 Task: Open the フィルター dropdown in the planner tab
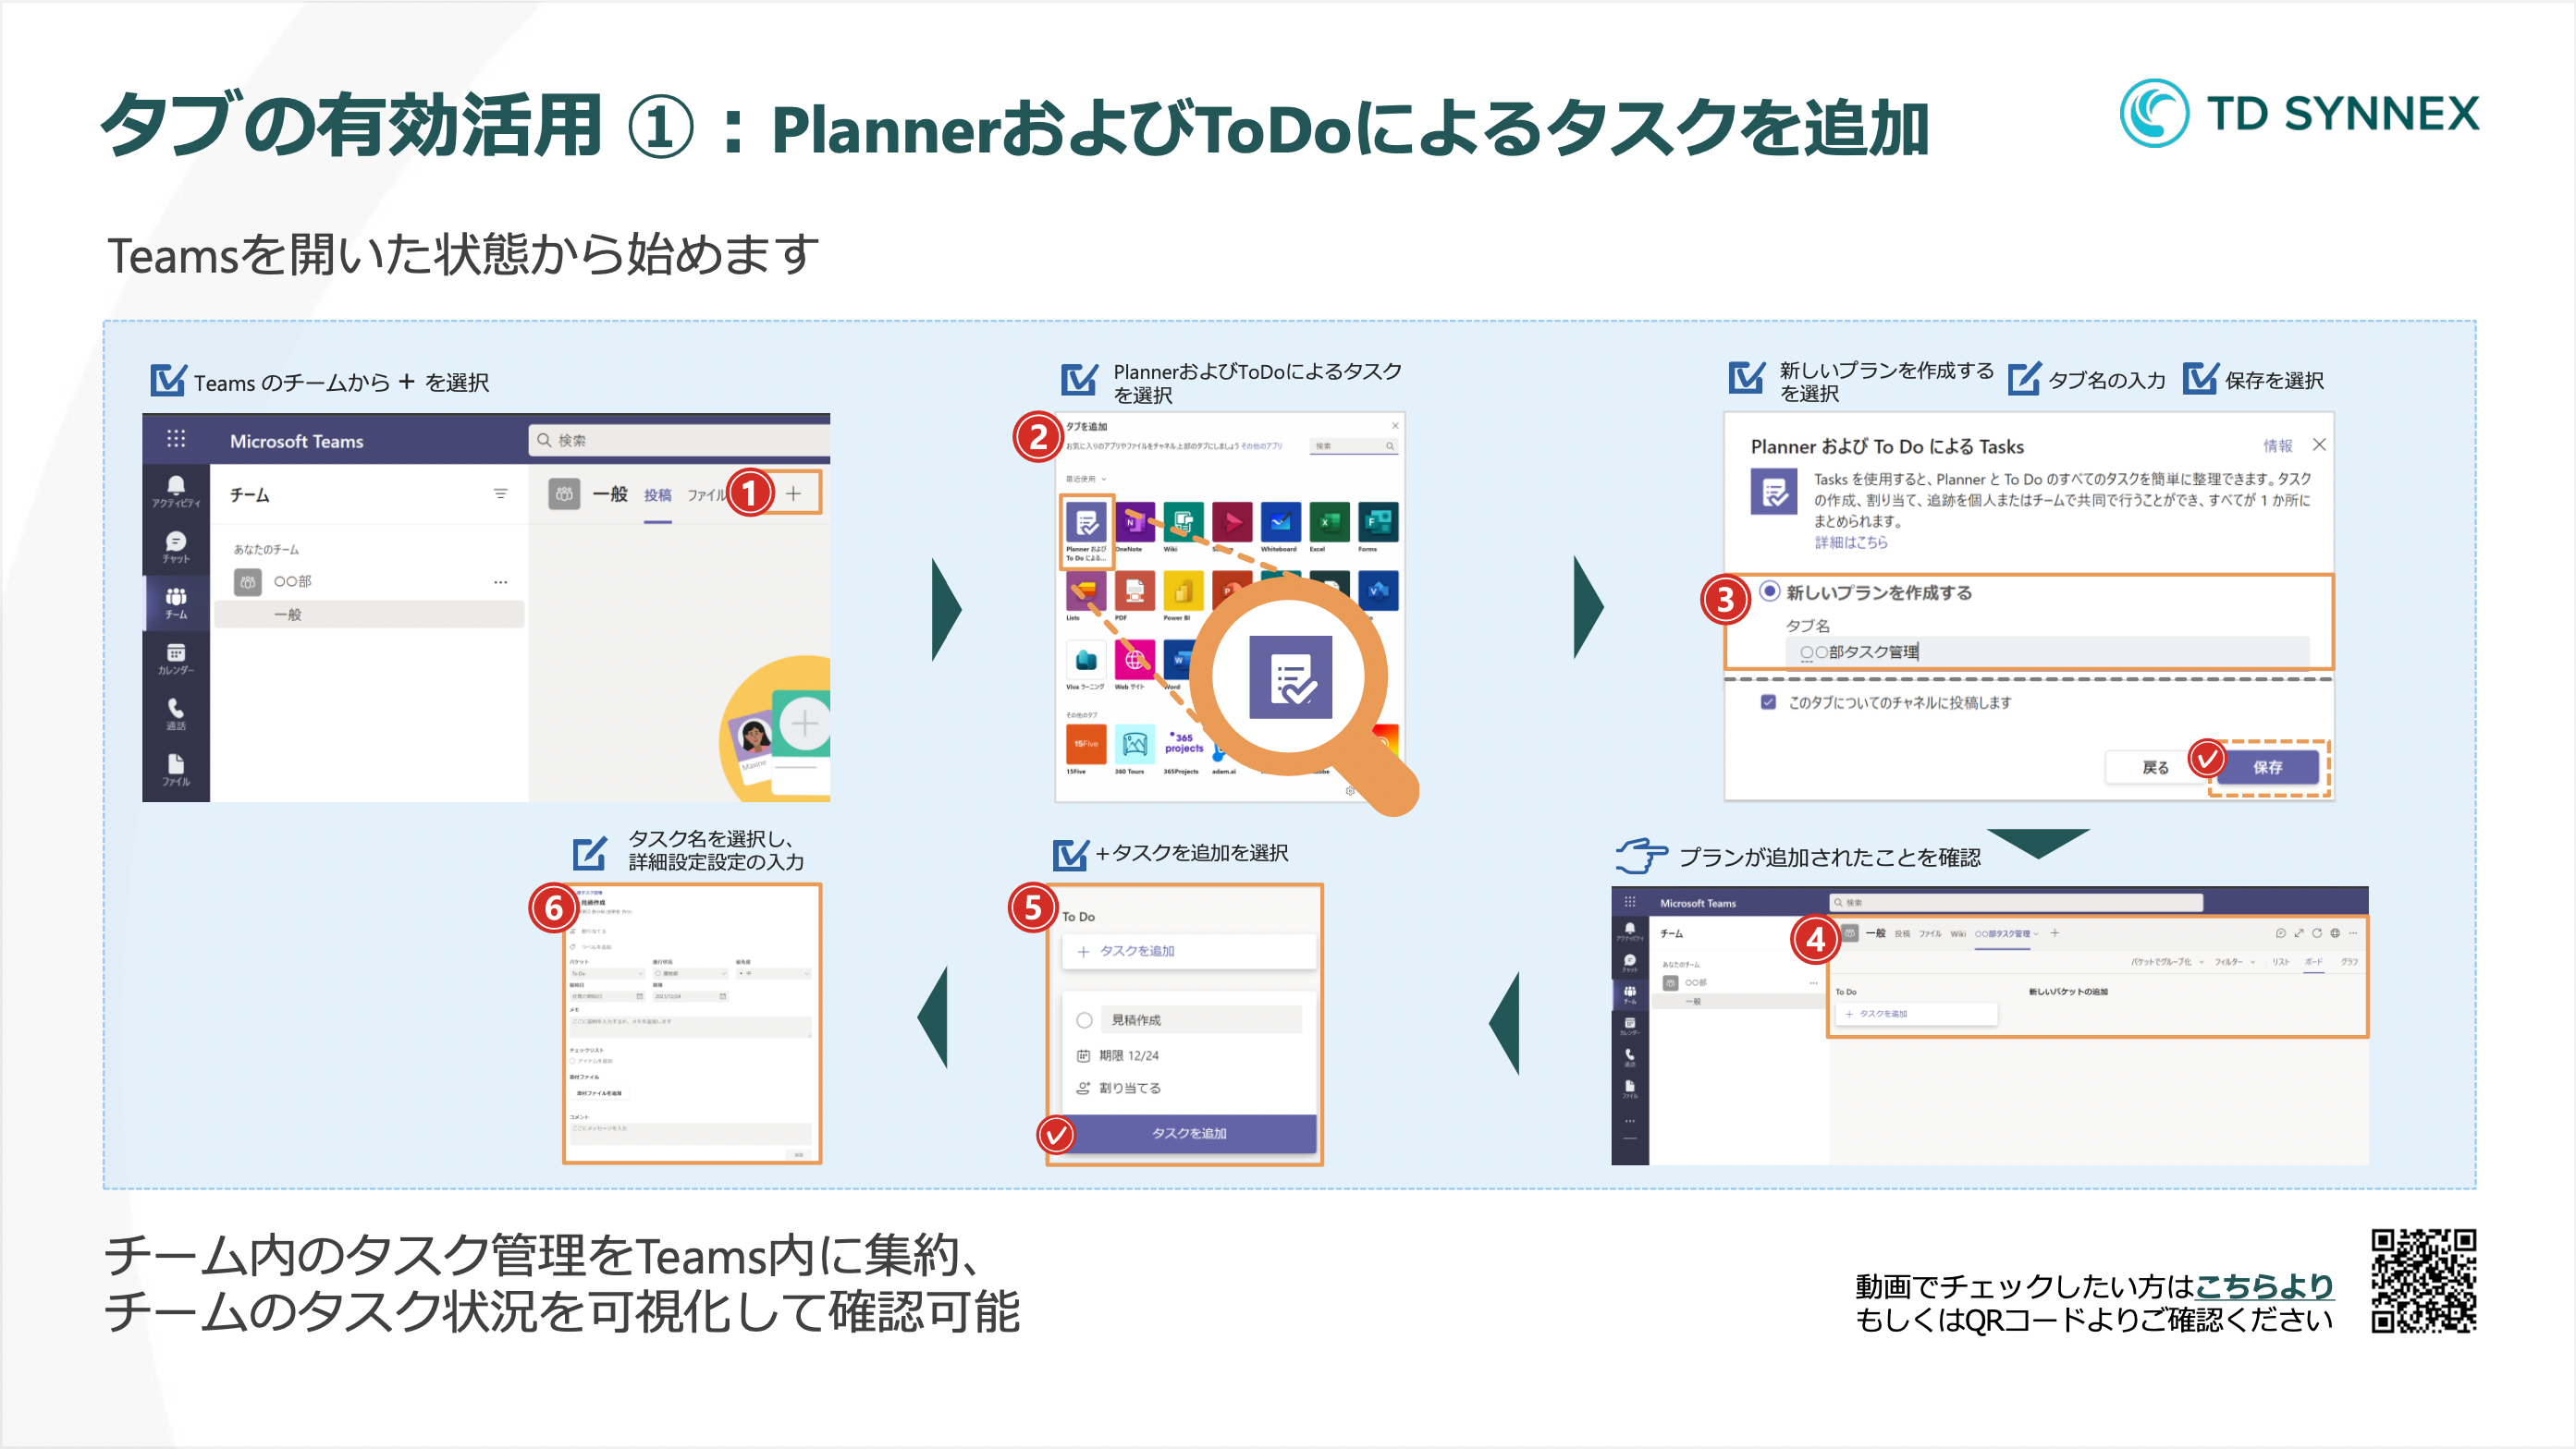pos(2235,961)
